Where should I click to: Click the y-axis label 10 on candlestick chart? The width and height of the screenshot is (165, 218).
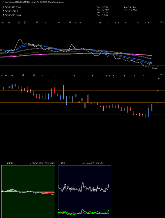tap(158, 79)
